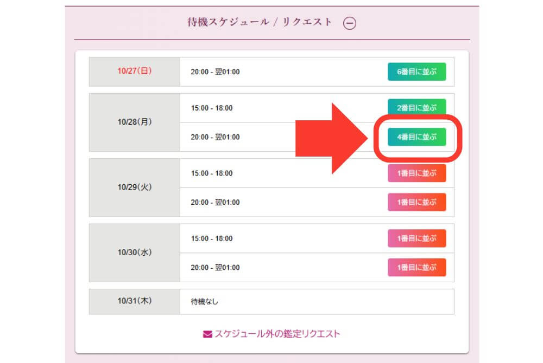Viewport: 543px width, 363px height.
Task: Select the 10/29(火) date cell
Action: [x=134, y=187]
